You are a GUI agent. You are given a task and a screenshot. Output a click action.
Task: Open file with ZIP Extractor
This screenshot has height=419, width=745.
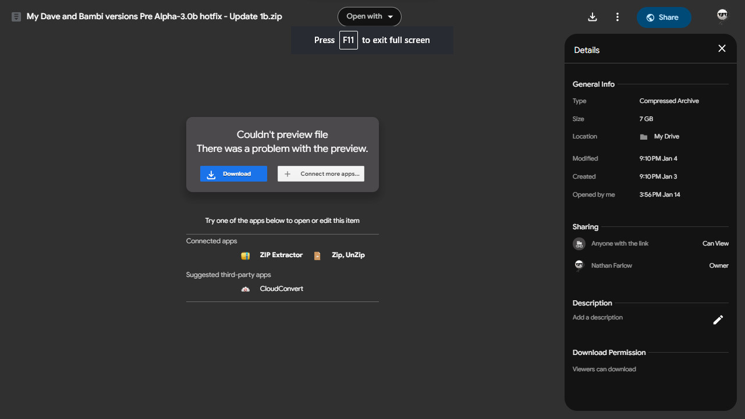pyautogui.click(x=281, y=255)
